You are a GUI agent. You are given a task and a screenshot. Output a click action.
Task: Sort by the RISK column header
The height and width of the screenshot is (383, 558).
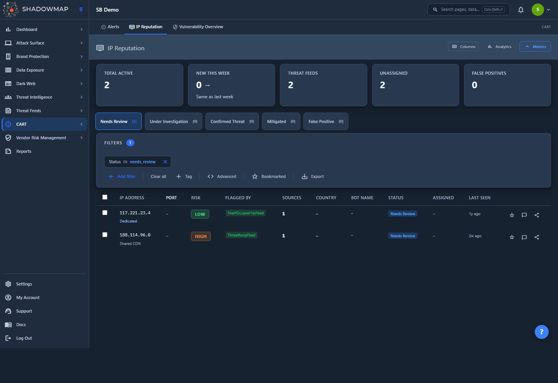pos(196,198)
